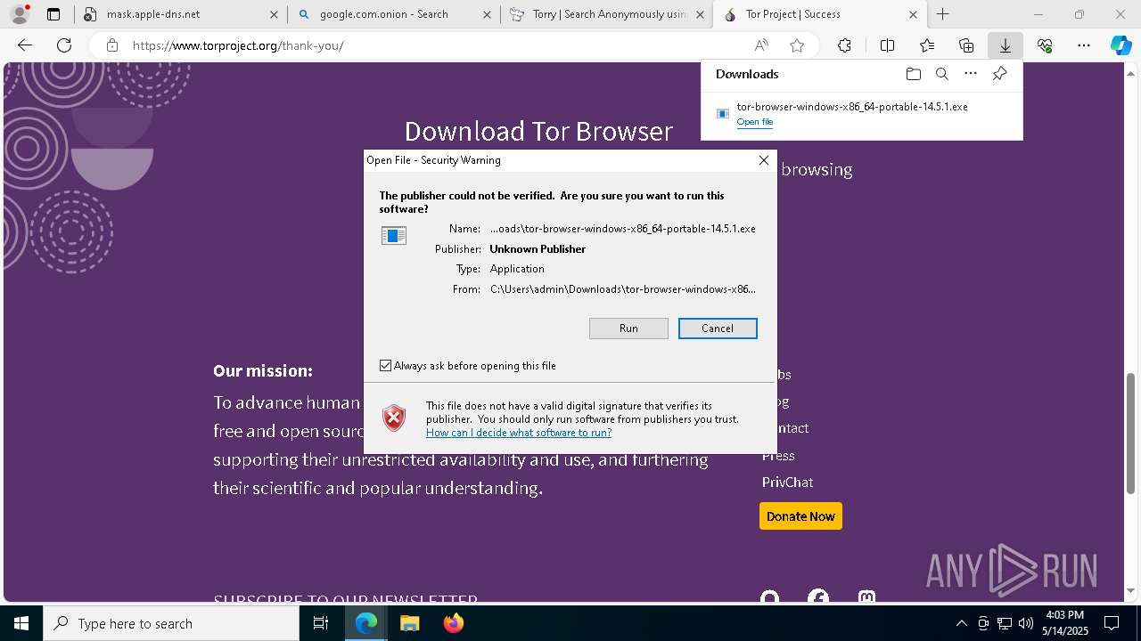Open the Favorites list icon
Image resolution: width=1141 pixels, height=641 pixels.
[x=927, y=45]
